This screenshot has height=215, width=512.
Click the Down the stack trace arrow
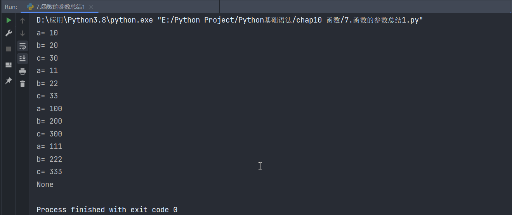point(23,33)
